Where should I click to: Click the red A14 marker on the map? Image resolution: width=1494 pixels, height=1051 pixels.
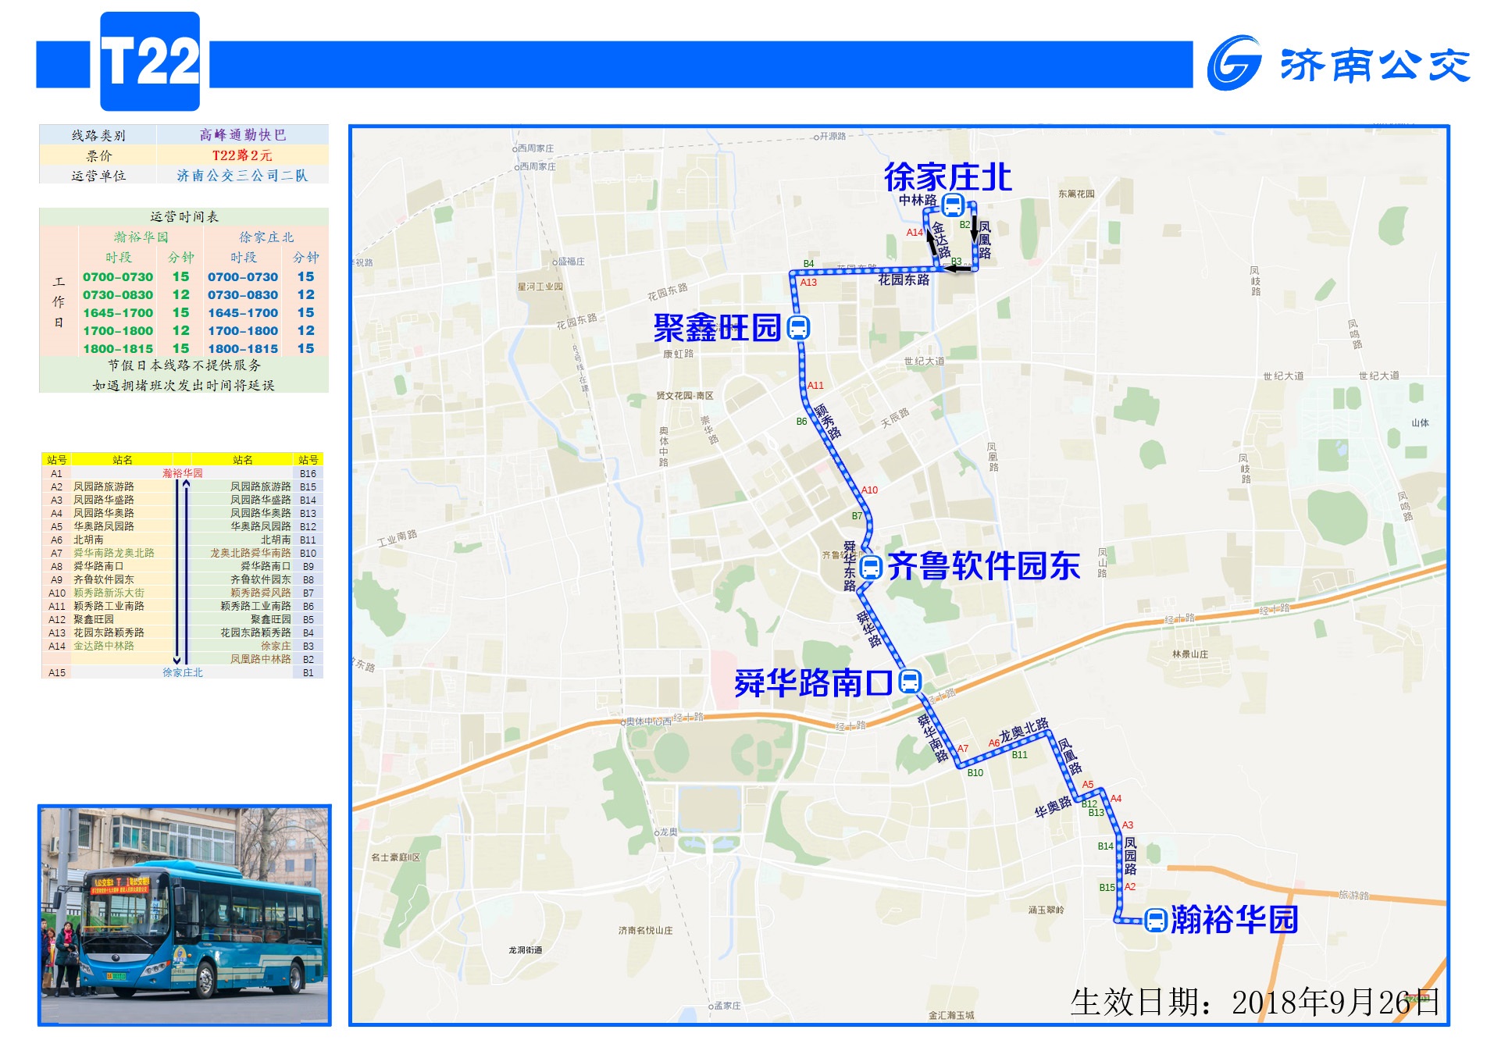pos(915,233)
